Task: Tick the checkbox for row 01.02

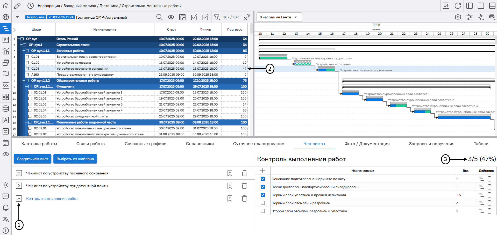Action: 27,63
